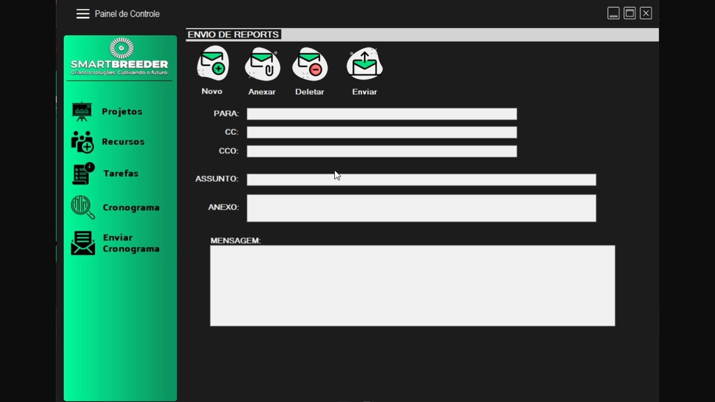Image resolution: width=715 pixels, height=402 pixels.
Task: Focus the ASSUNTO subject field
Action: pyautogui.click(x=421, y=180)
